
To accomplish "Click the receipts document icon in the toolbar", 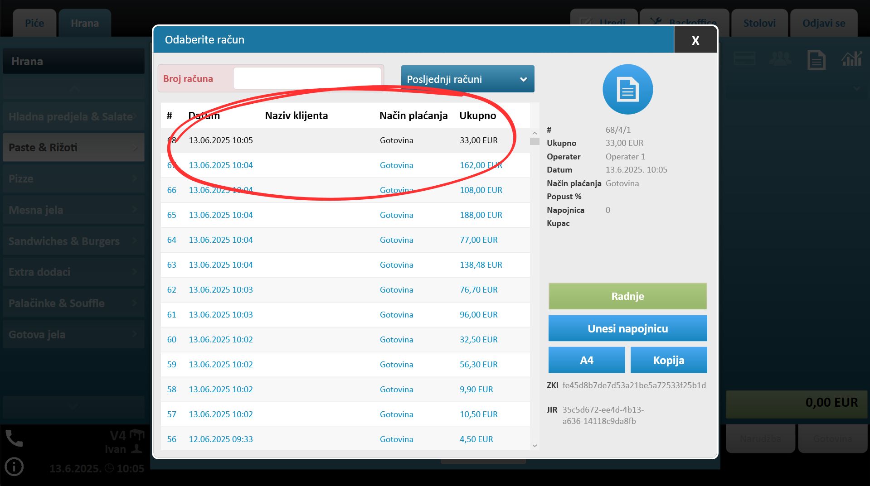I will tap(816, 60).
